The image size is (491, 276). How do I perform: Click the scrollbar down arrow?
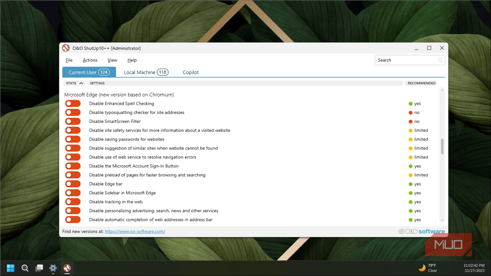(x=442, y=220)
